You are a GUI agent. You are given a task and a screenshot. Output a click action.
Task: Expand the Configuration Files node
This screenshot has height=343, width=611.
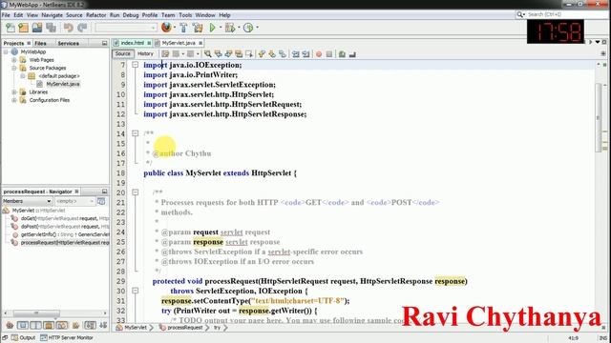pyautogui.click(x=14, y=100)
